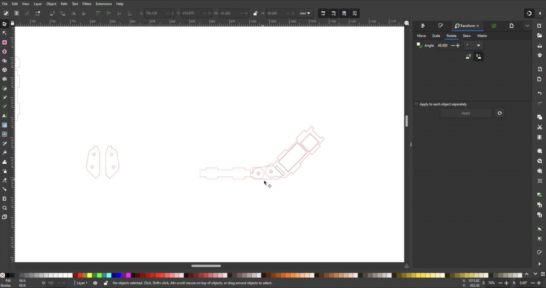Open the Extensions menu
This screenshot has width=546, height=288.
coord(103,4)
